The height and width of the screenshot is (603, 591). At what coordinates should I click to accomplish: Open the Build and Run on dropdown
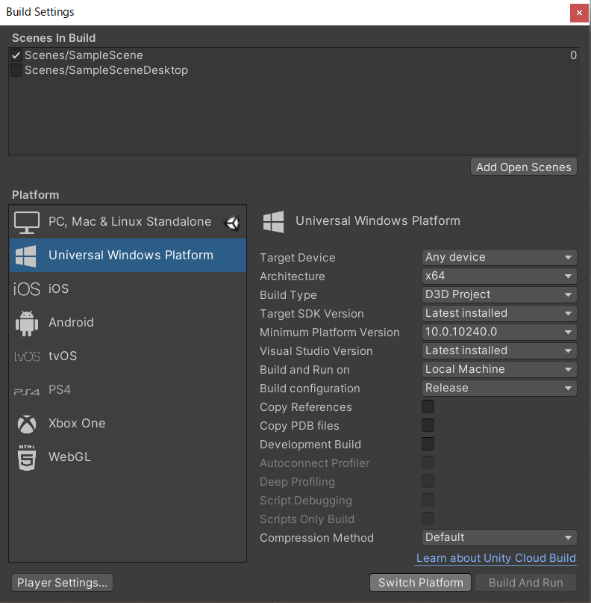tap(499, 369)
